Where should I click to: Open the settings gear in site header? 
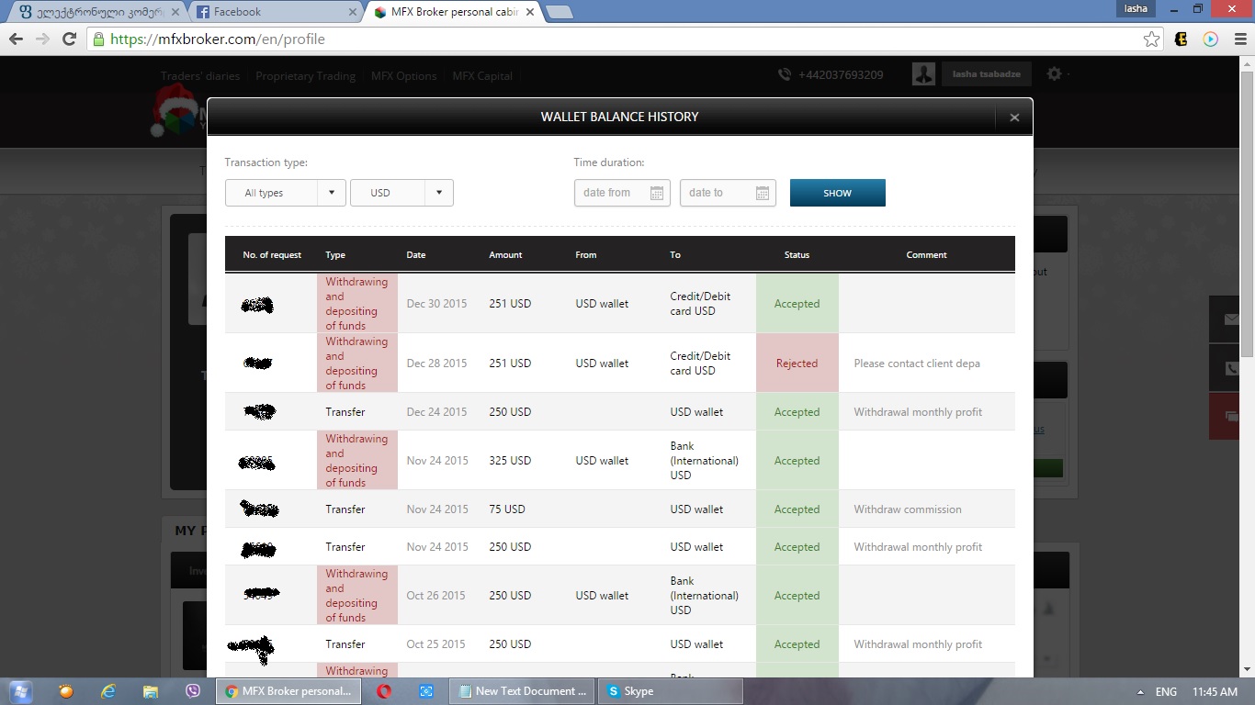pos(1054,74)
